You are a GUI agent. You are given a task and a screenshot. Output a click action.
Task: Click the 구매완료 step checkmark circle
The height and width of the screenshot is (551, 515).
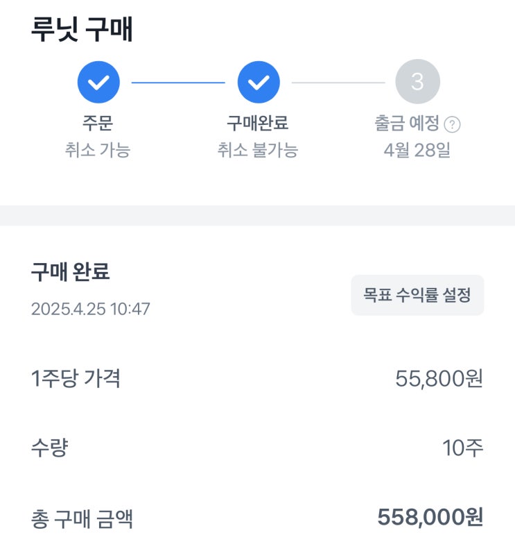click(x=259, y=83)
